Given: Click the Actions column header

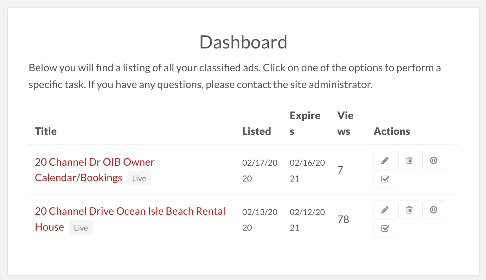Looking at the screenshot, I should (392, 131).
